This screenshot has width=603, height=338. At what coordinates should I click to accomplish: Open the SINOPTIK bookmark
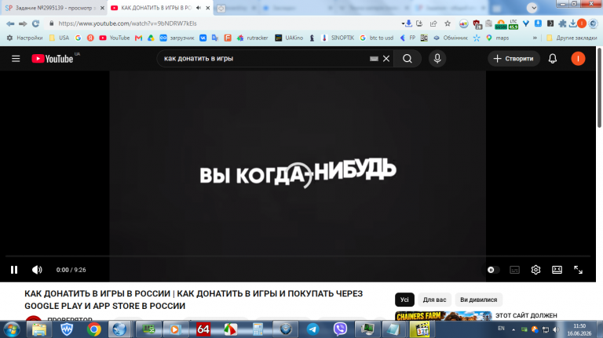(338, 38)
